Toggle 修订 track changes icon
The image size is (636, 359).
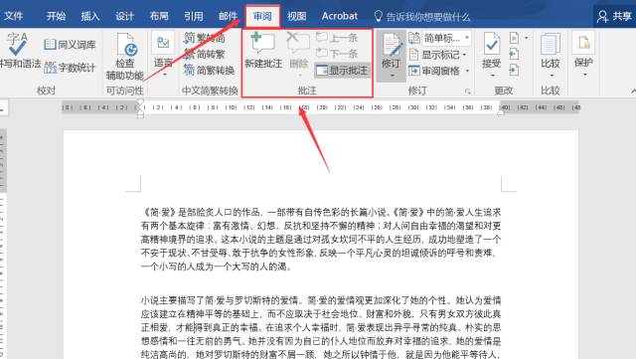click(392, 45)
